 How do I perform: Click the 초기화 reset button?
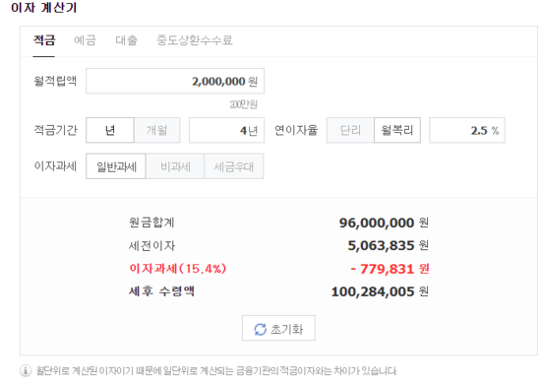tap(278, 328)
